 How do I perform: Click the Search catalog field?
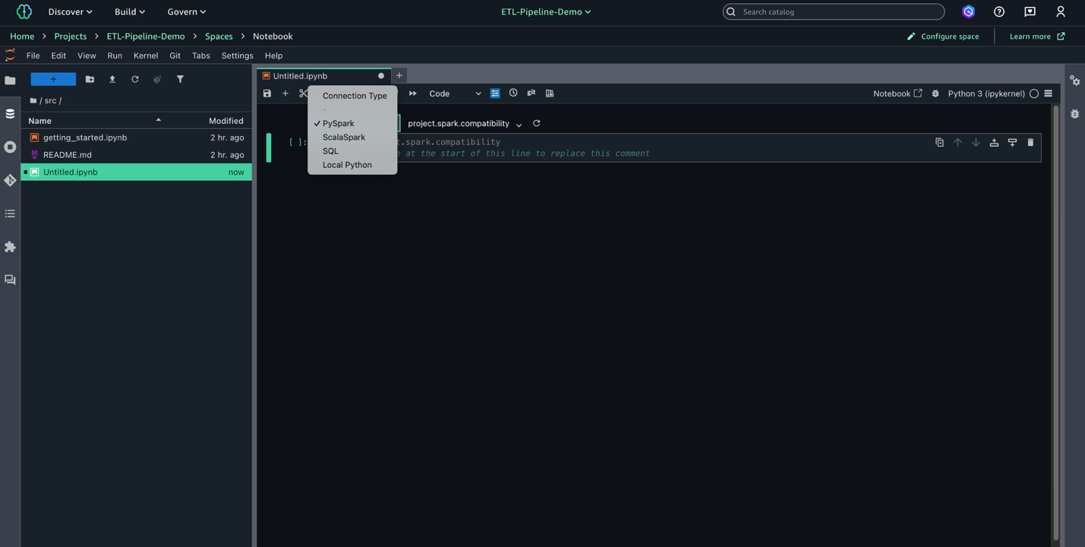coord(834,12)
